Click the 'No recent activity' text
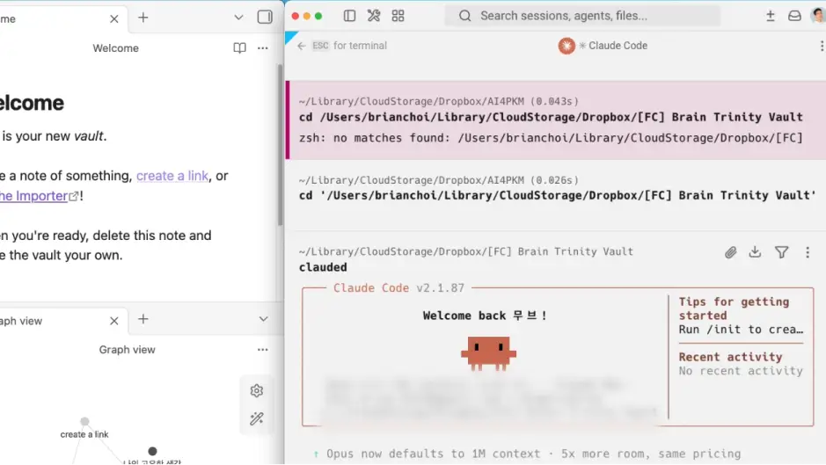The width and height of the screenshot is (826, 465). coord(741,371)
